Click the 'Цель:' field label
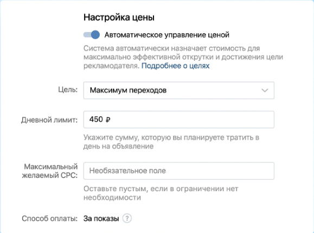 tap(68, 90)
